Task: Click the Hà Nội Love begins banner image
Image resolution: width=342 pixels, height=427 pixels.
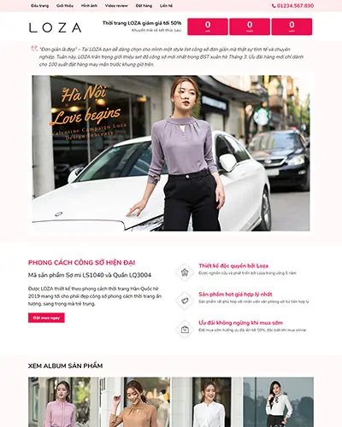Action: (x=171, y=153)
